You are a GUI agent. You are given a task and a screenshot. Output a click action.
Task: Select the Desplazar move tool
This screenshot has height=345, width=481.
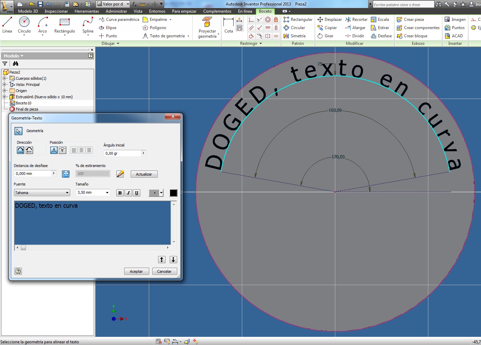330,20
